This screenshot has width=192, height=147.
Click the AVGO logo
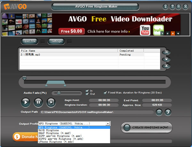coord(15,6)
